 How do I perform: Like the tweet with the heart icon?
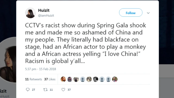pyautogui.click(x=63, y=90)
